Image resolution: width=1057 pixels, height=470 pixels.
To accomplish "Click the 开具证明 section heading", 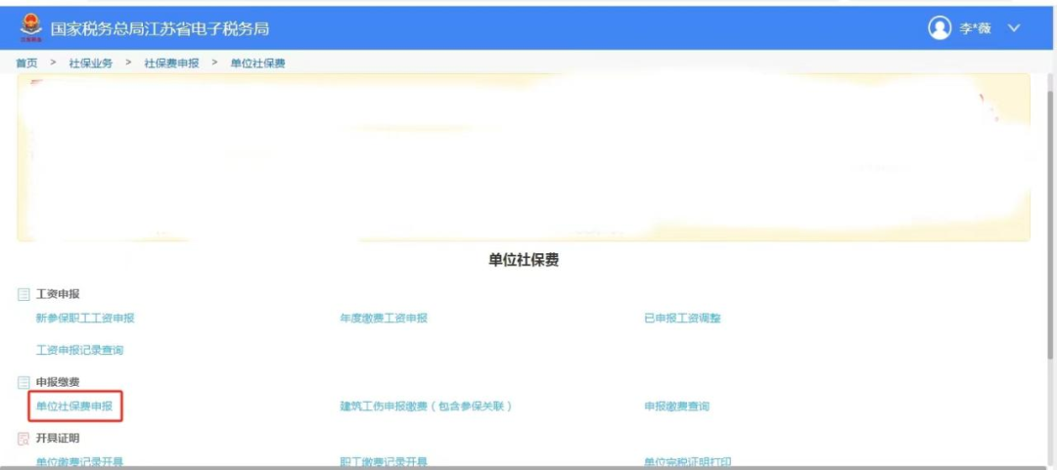I will coord(58,439).
